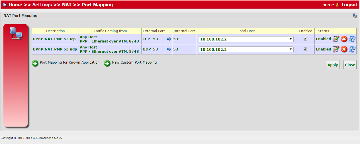Refresh the UPnP:NAT-PMP 53 udp row
The width and height of the screenshot is (360, 144).
(352, 49)
